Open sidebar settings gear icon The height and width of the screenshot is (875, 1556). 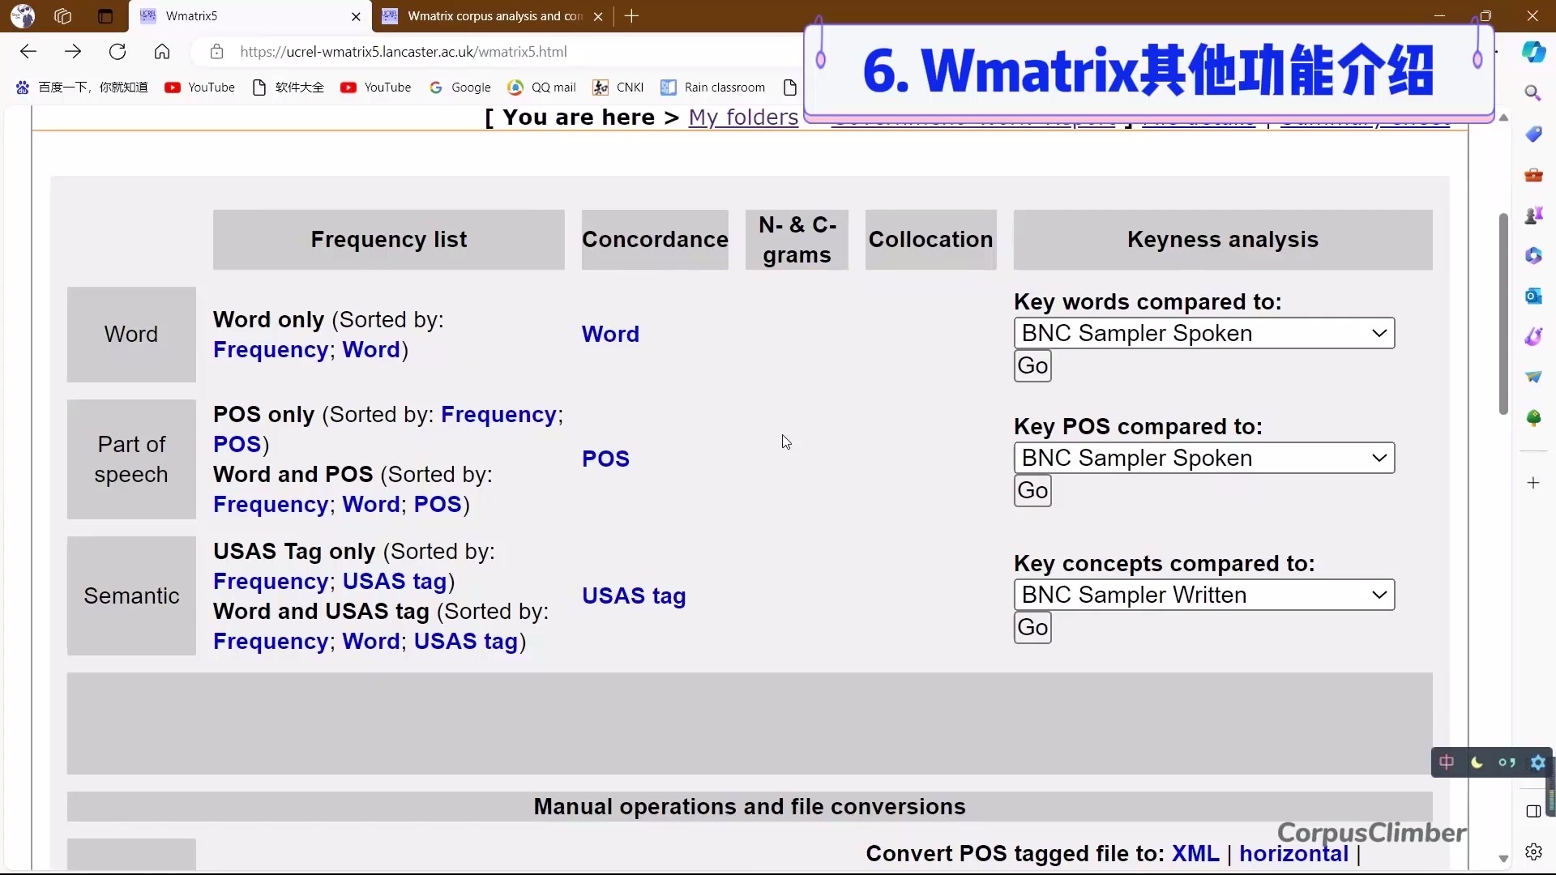[1533, 852]
